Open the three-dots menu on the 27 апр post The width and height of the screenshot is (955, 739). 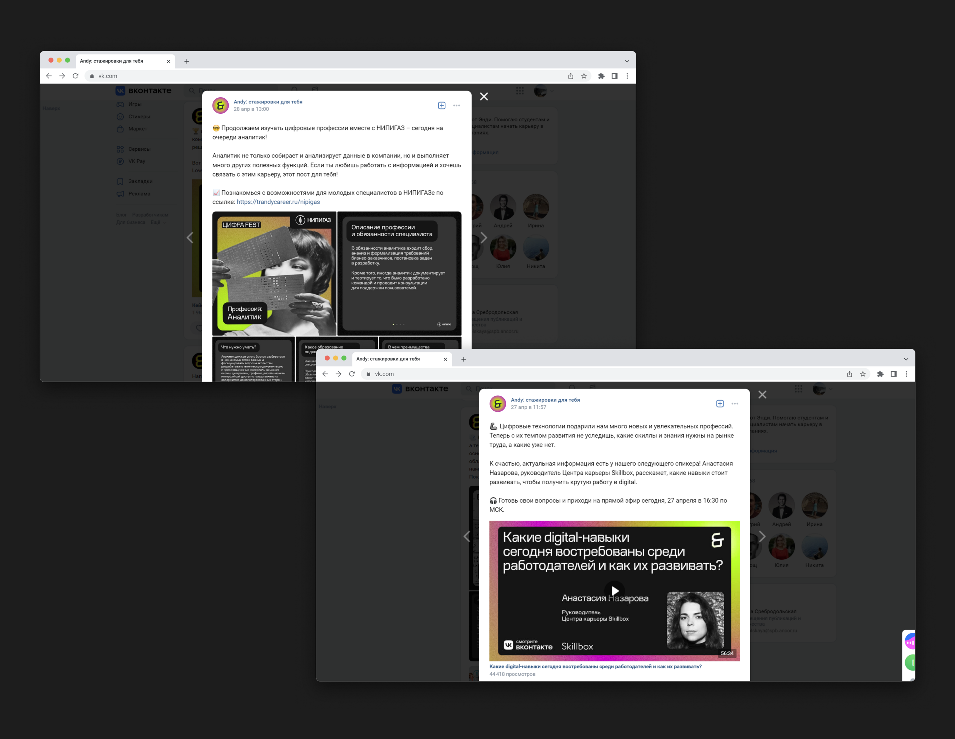coord(735,404)
